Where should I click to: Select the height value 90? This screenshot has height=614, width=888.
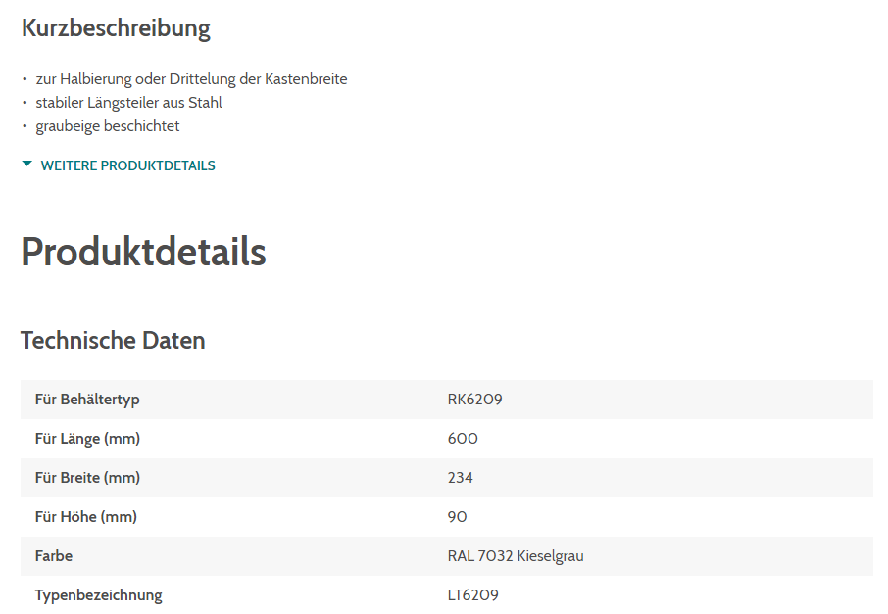458,517
